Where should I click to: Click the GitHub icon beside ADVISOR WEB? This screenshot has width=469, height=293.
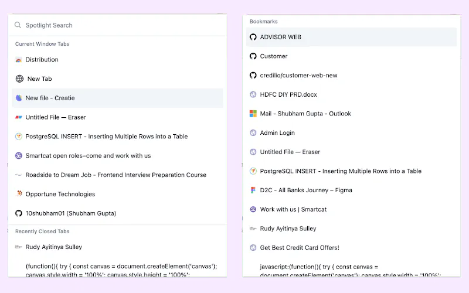point(253,37)
